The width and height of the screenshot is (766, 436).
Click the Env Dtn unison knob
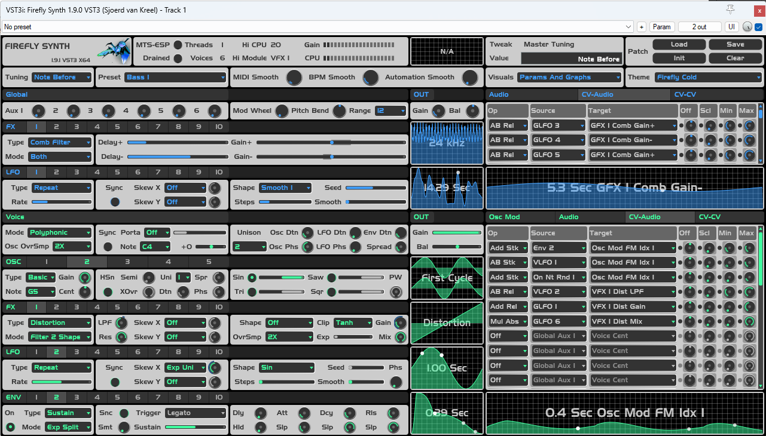(x=400, y=233)
